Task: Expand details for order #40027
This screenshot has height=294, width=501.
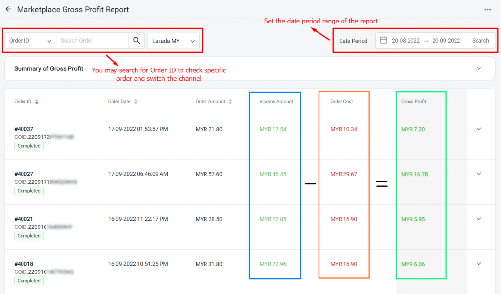Action: click(x=479, y=174)
